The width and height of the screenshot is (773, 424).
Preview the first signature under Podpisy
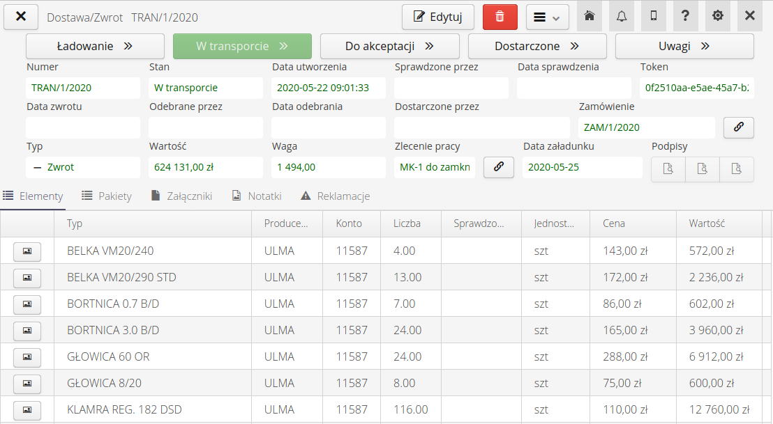[x=668, y=168]
